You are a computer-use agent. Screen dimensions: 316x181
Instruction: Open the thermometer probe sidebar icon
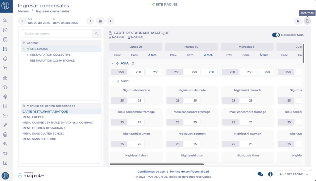click(x=5, y=125)
